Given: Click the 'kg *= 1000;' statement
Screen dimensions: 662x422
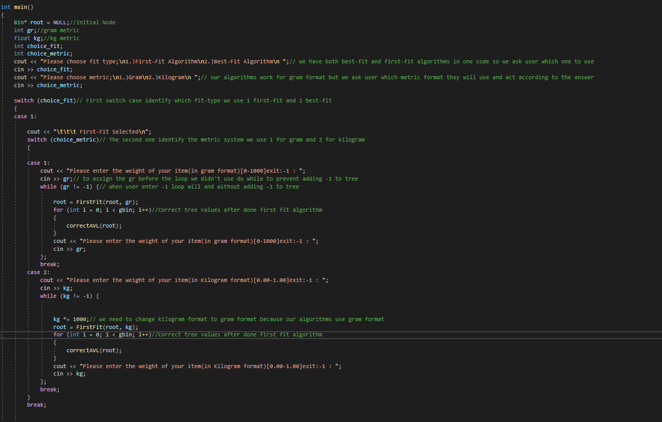Looking at the screenshot, I should [71, 319].
